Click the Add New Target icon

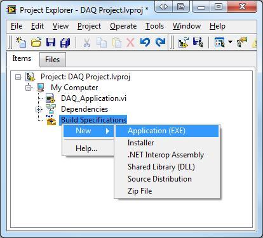tap(184, 42)
